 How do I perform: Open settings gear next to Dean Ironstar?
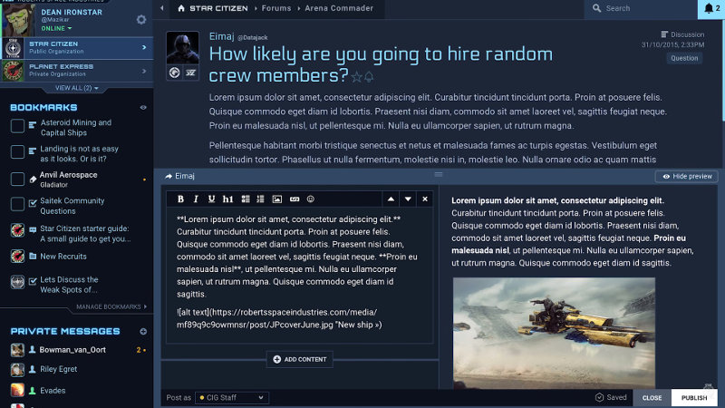(141, 19)
